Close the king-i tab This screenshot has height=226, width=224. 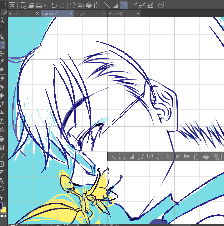[104, 14]
